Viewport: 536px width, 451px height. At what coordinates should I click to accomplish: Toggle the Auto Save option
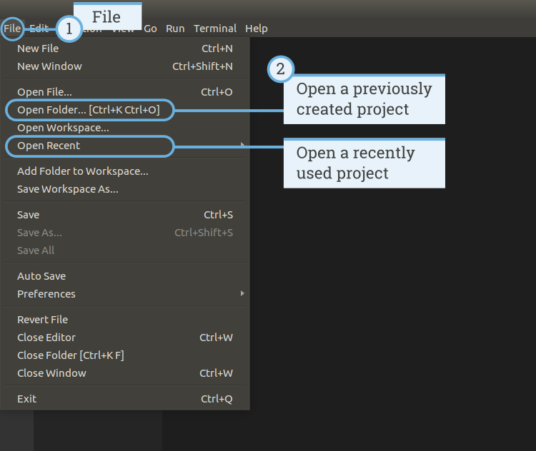tap(125, 276)
